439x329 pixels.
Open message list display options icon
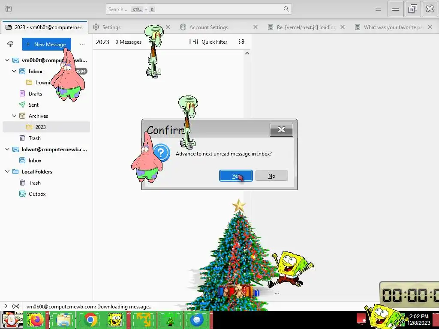(242, 42)
